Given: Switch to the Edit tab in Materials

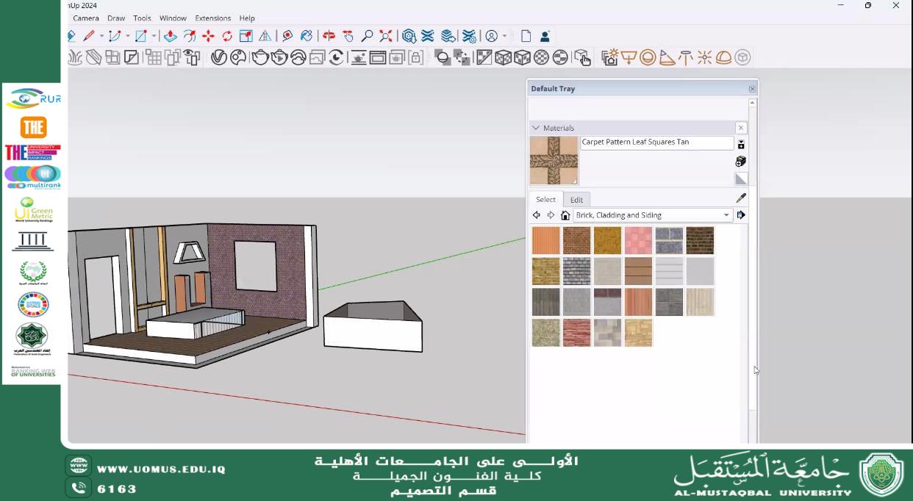Looking at the screenshot, I should (576, 199).
